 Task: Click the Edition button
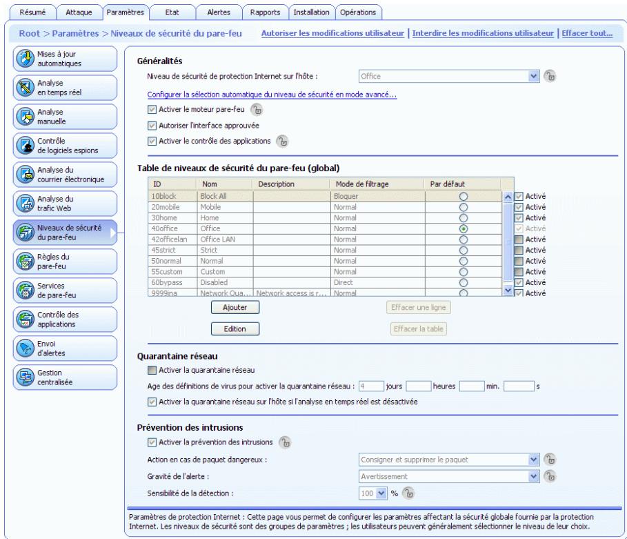point(235,329)
